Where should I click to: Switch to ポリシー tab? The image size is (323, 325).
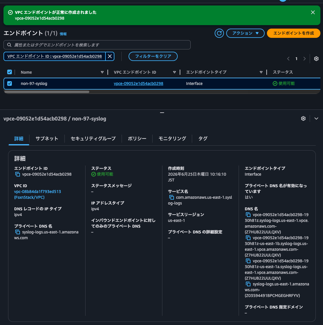[137, 139]
